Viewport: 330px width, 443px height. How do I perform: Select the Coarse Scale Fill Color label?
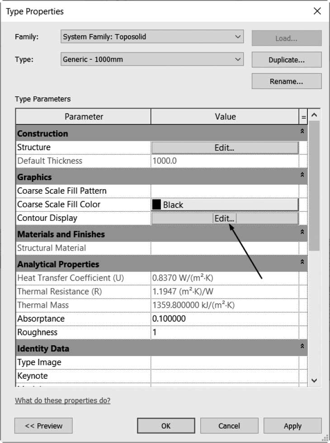(x=59, y=204)
